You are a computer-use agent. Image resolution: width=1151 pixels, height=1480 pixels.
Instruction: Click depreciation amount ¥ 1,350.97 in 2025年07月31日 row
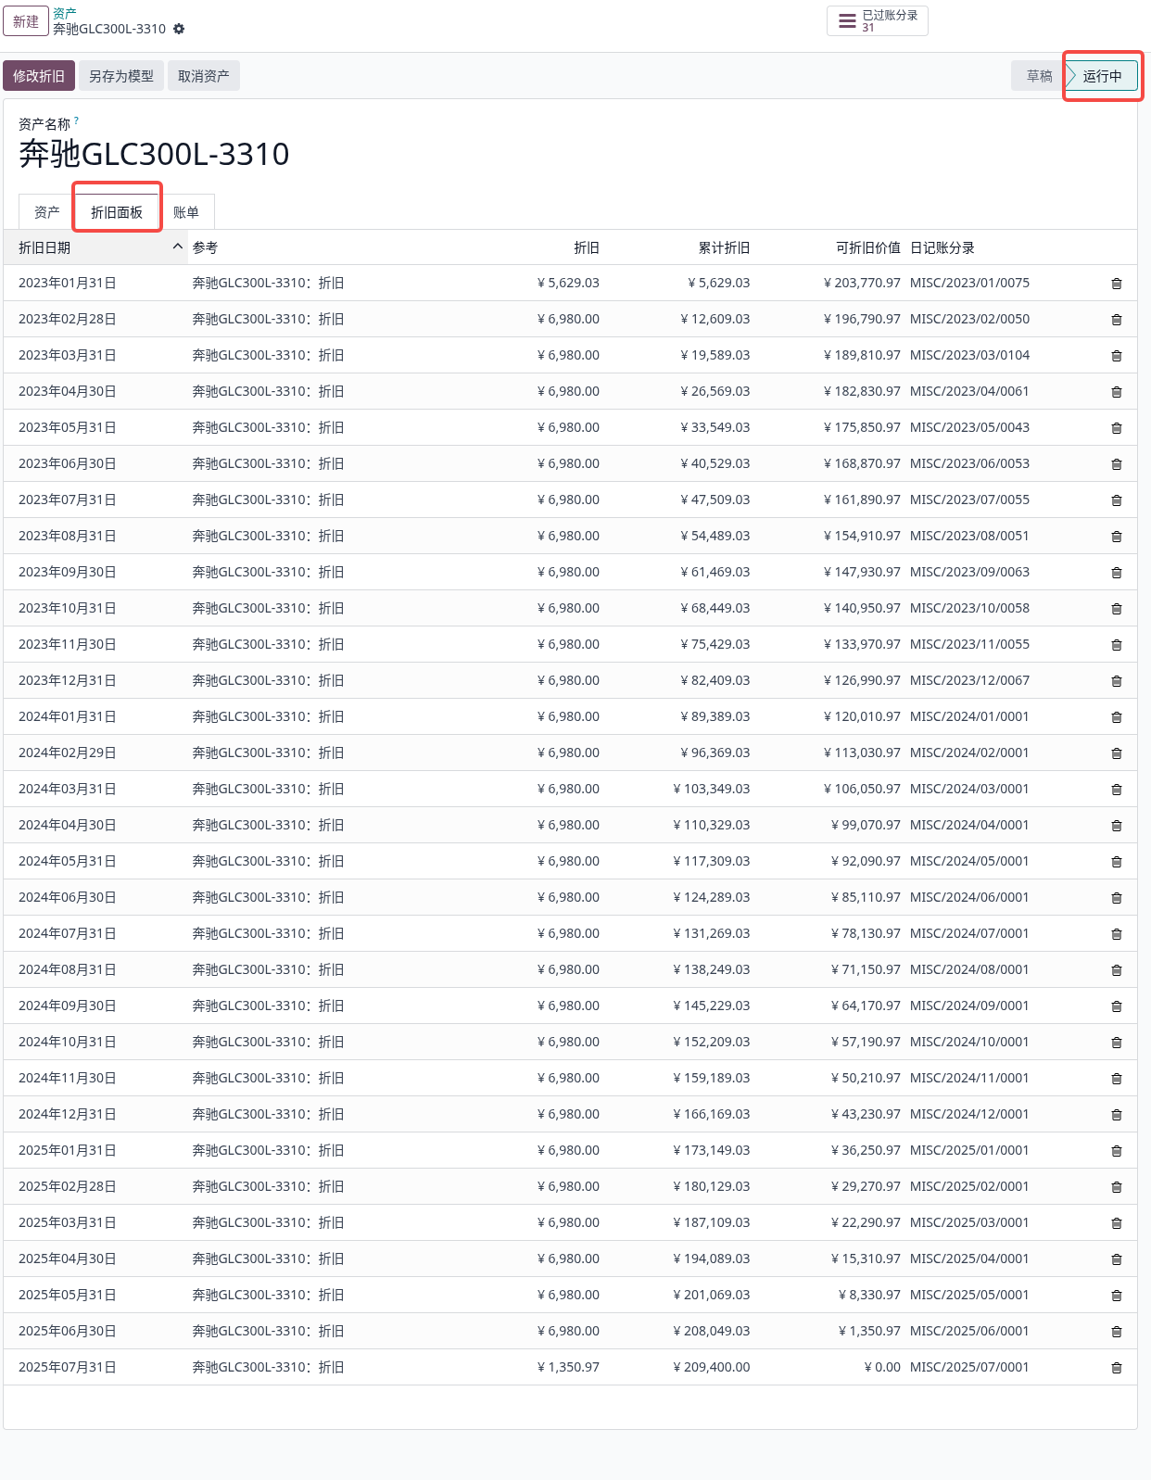[568, 1367]
